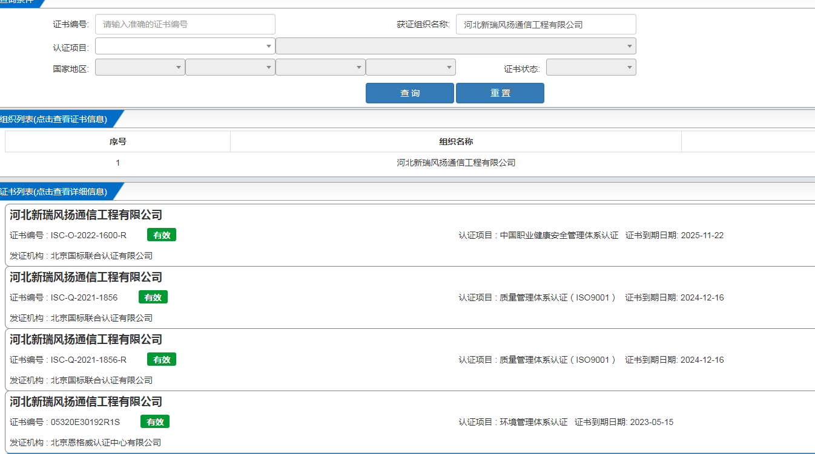Click 有效 badge beside ISC-Q-2021-1856
The height and width of the screenshot is (454, 815).
(x=153, y=297)
